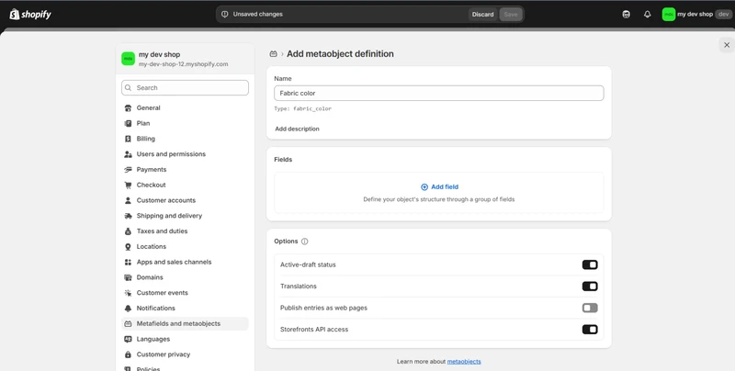Click the my dev shop avatar
The image size is (735, 371).
669,14
